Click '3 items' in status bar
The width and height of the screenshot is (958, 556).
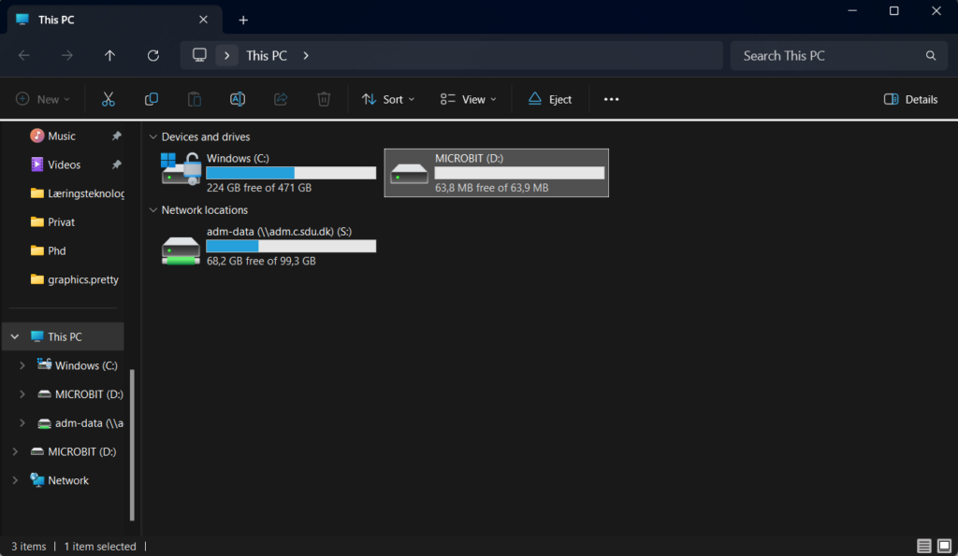coord(28,547)
